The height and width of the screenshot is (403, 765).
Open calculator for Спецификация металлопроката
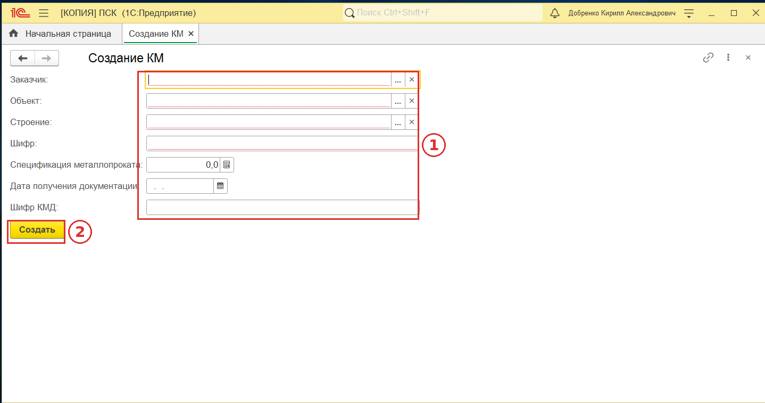[227, 165]
